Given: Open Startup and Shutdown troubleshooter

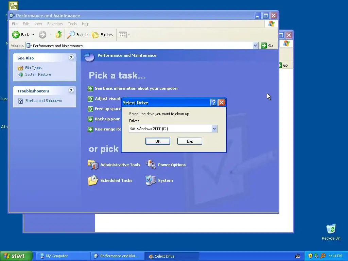Looking at the screenshot, I should pyautogui.click(x=43, y=101).
